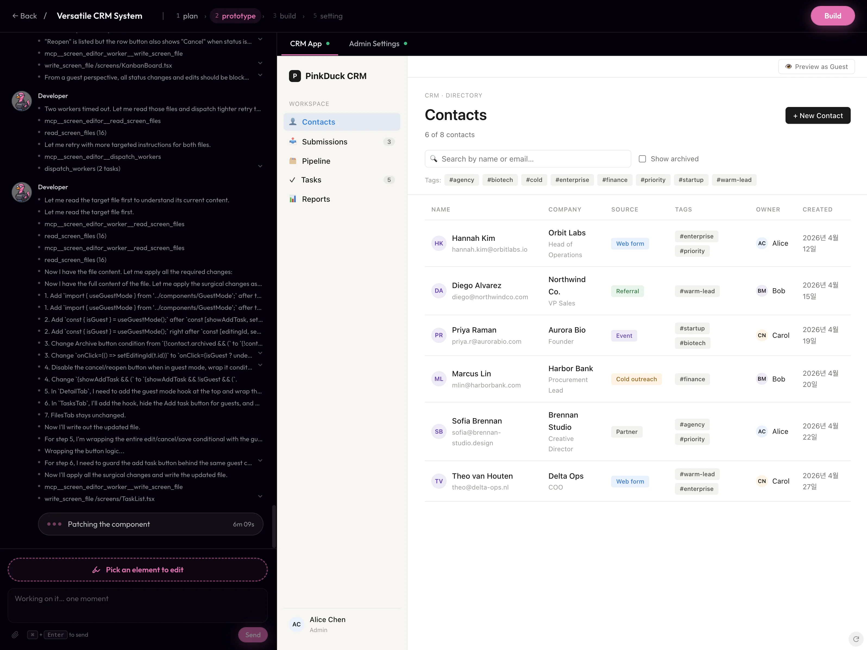
Task: Click the Developer duck avatar above 'Two workers timed out'
Action: [21, 101]
